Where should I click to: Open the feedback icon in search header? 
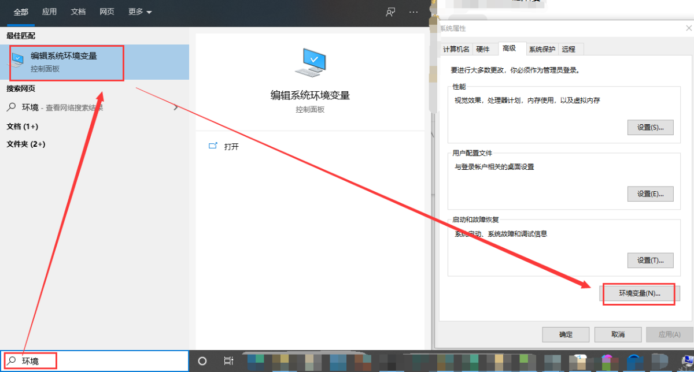pos(391,12)
